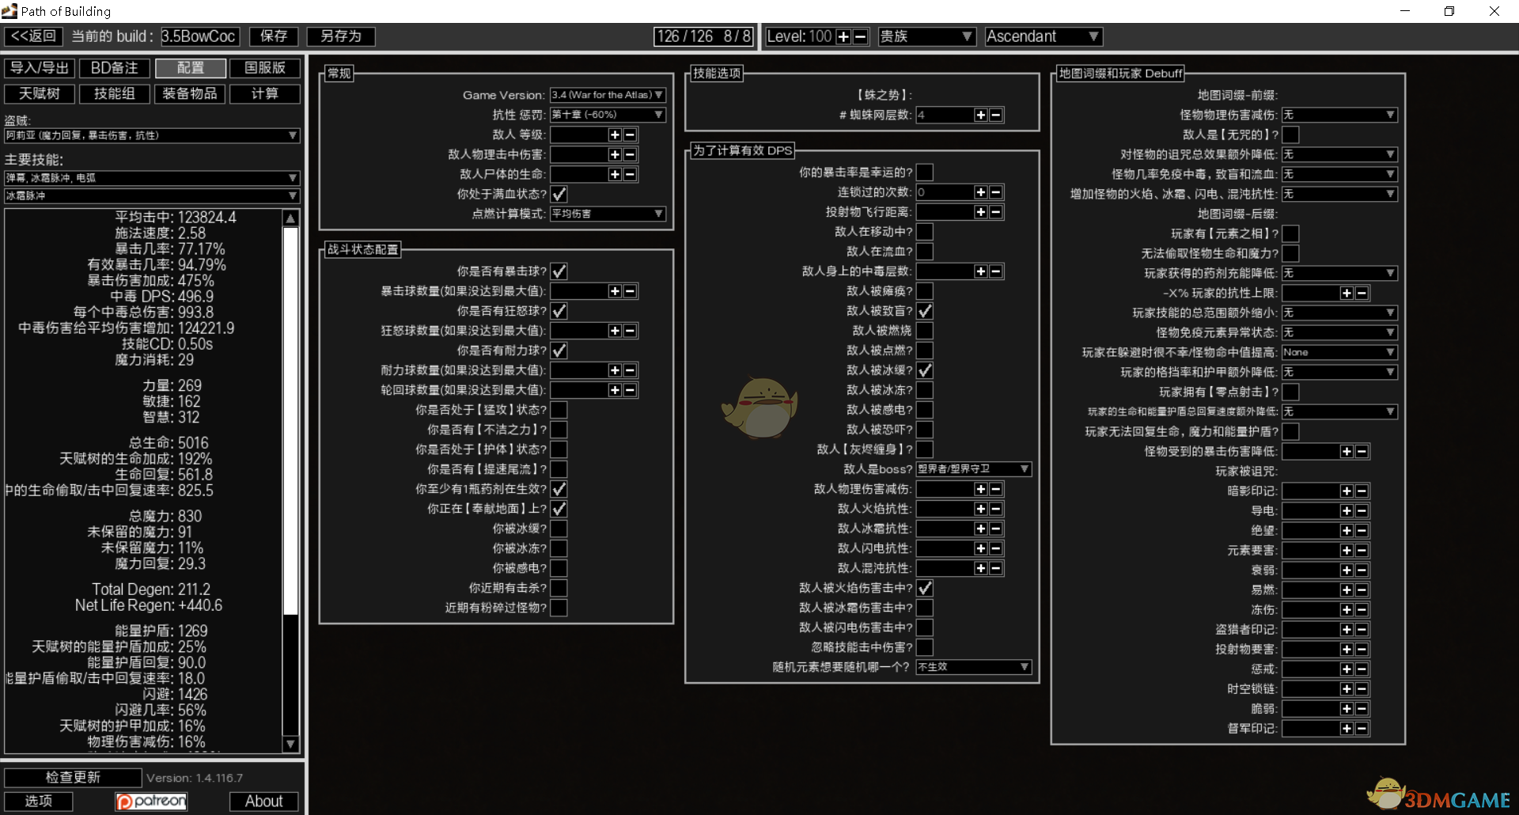Screen dimensions: 1519x815
Task: Increase 暴击球数量 with plus icon
Action: [x=615, y=291]
